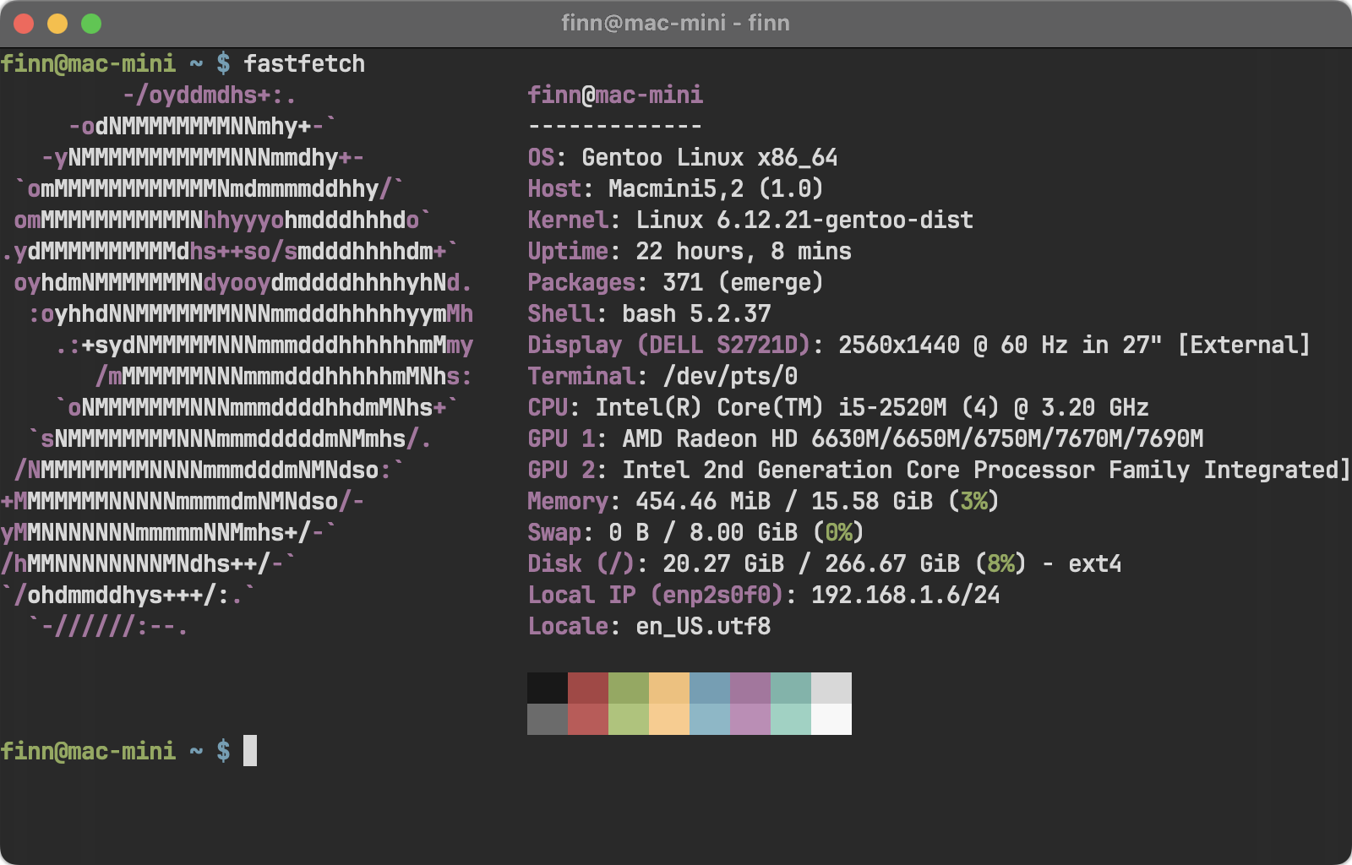The width and height of the screenshot is (1352, 865).
Task: Click the red close window button
Action: click(x=24, y=24)
